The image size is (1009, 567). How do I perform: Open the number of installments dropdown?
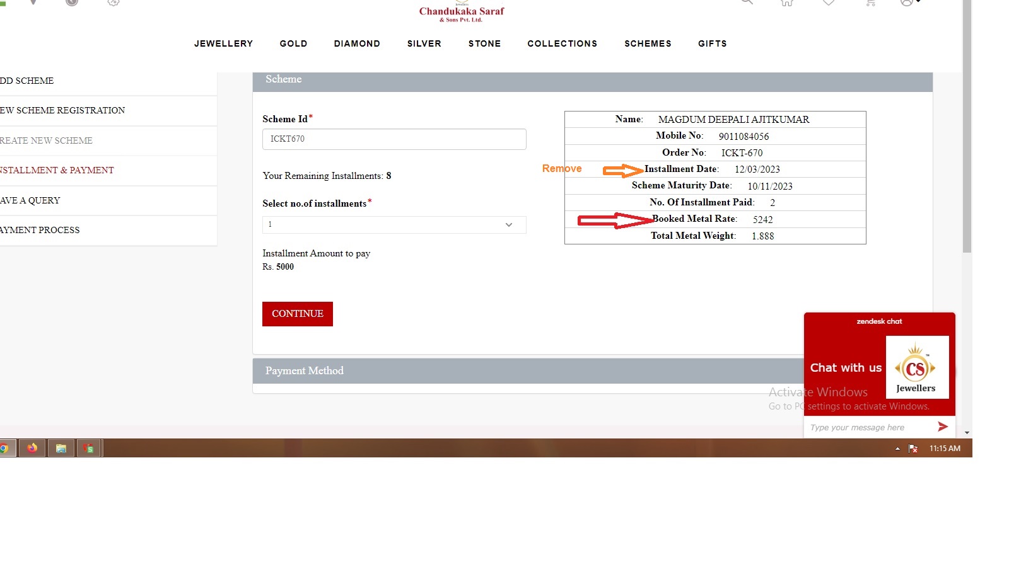[x=394, y=225]
